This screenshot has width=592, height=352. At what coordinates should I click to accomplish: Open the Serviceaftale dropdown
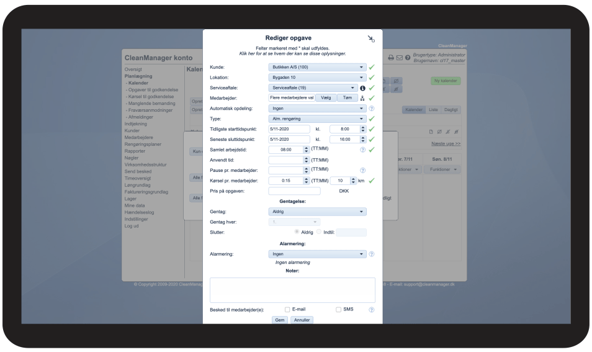(313, 88)
